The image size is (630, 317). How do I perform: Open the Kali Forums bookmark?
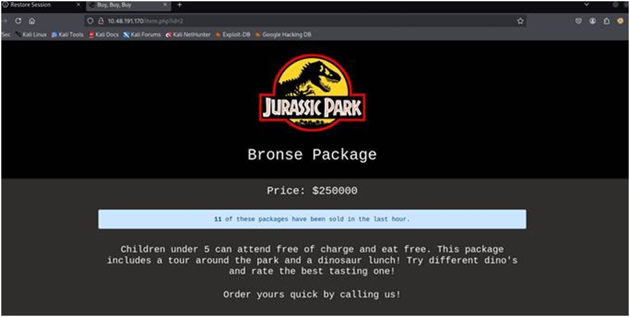tap(142, 35)
